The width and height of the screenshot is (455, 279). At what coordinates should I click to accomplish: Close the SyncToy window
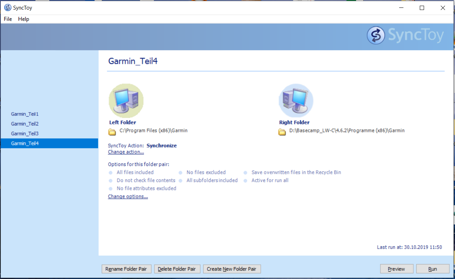[443, 7]
